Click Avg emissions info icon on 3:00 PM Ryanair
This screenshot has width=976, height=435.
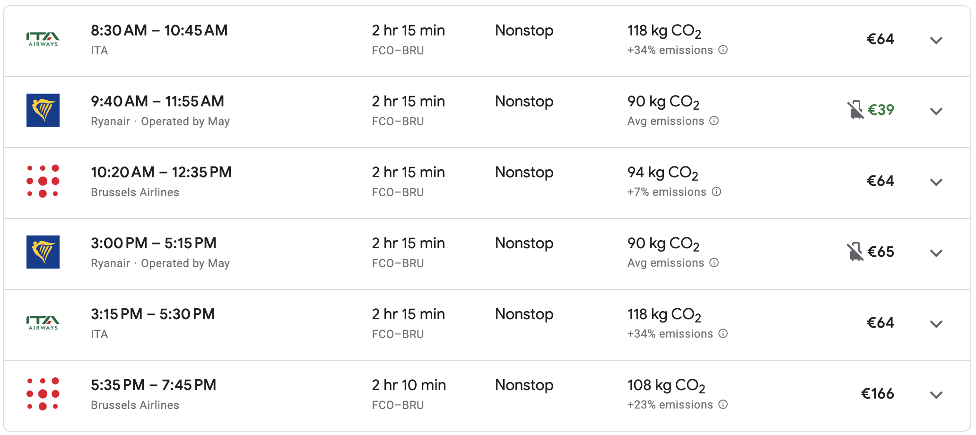point(714,262)
